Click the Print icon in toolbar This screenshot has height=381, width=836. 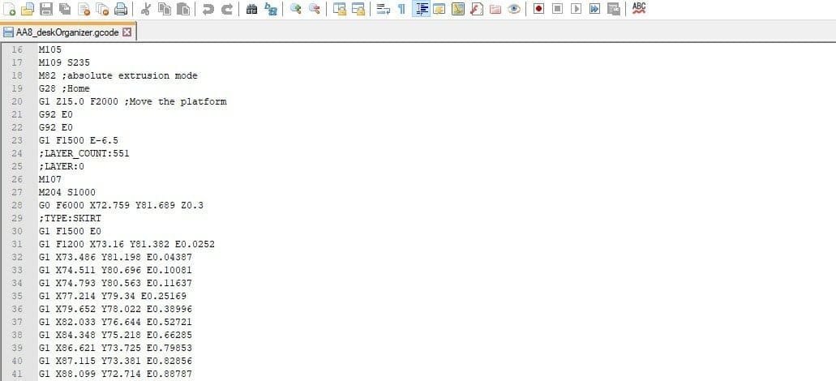click(x=121, y=9)
